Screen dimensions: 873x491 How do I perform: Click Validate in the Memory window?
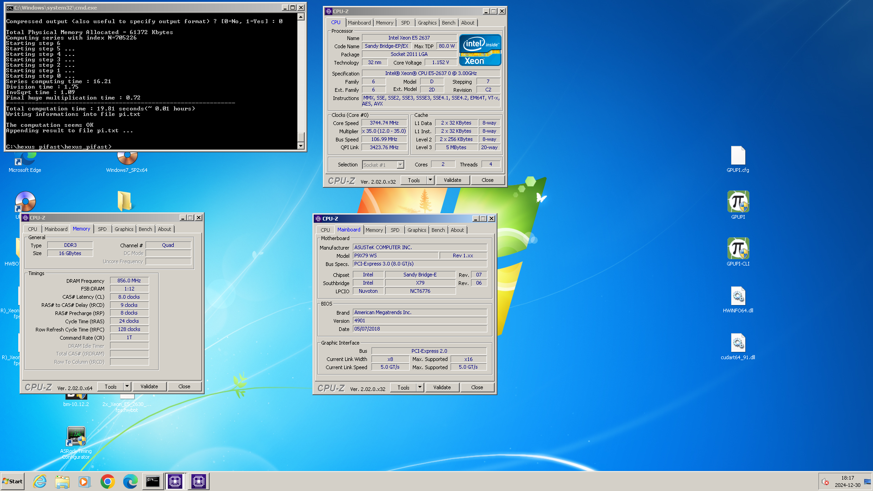click(149, 386)
